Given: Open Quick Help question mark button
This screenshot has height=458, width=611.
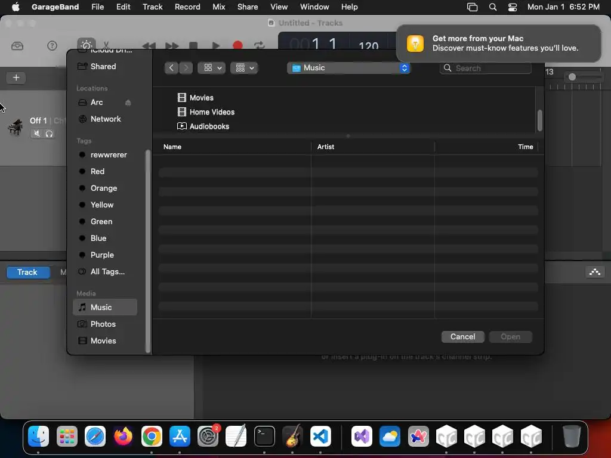Looking at the screenshot, I should [x=52, y=46].
